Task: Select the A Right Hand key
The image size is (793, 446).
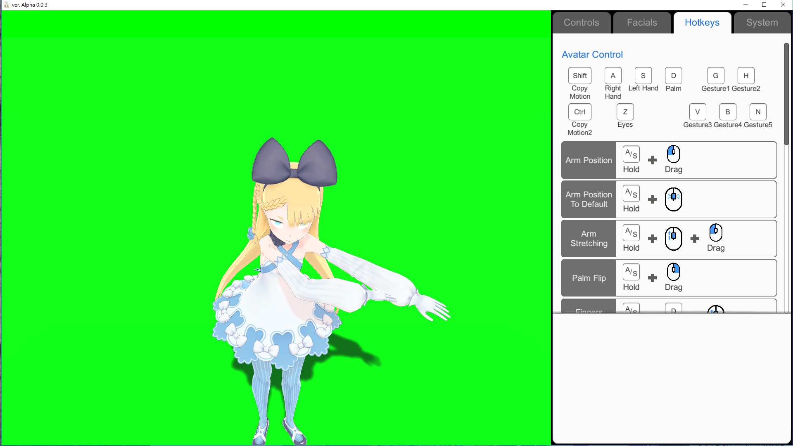Action: [x=613, y=76]
